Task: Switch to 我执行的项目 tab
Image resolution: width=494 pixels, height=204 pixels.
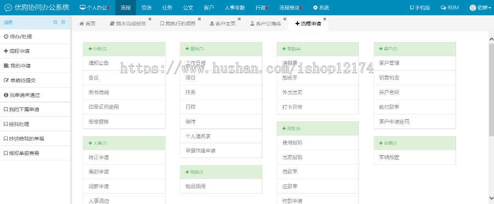Action: pyautogui.click(x=178, y=24)
